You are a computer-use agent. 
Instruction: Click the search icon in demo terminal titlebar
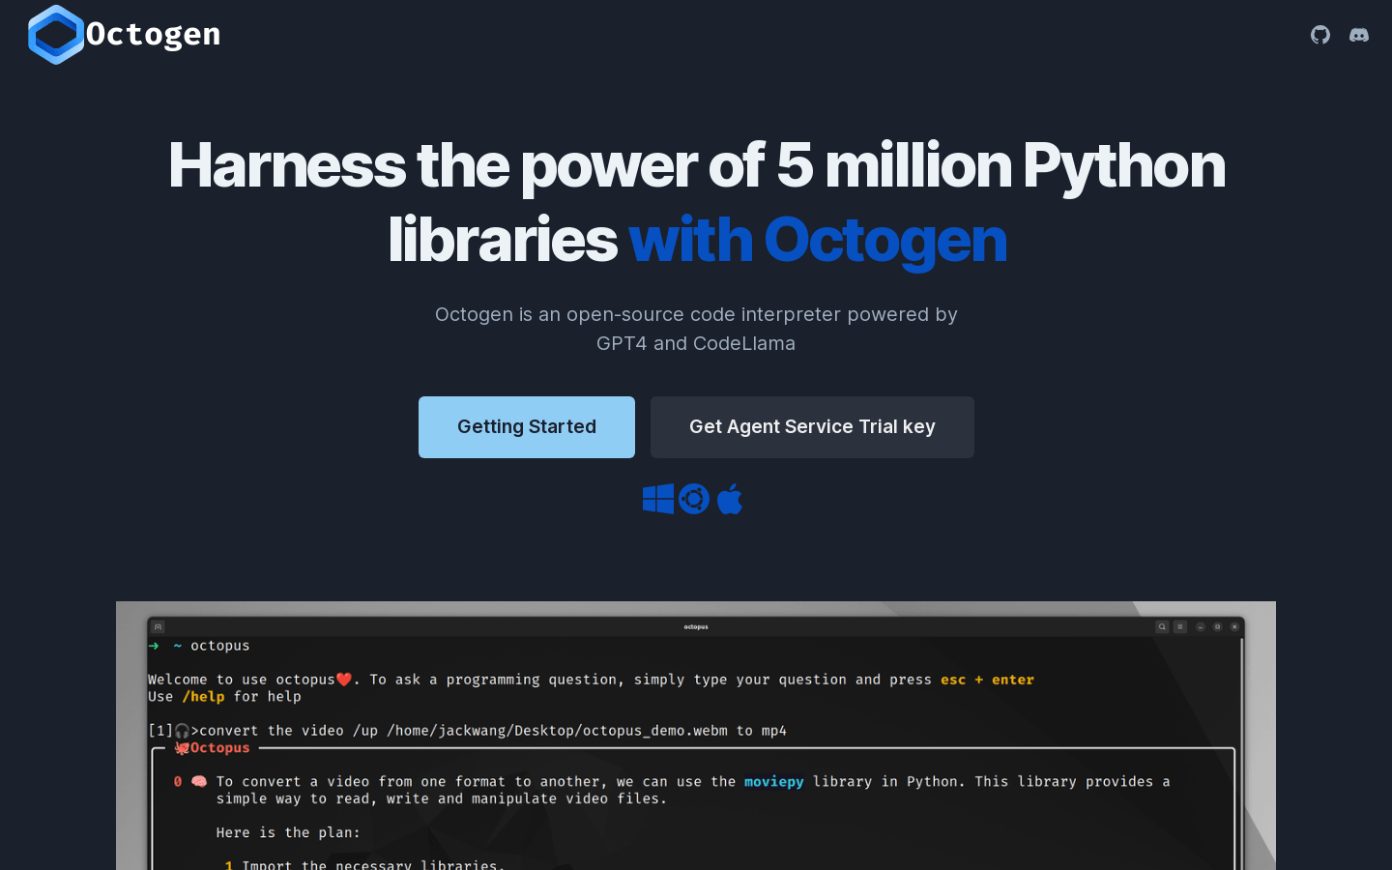(x=1162, y=626)
